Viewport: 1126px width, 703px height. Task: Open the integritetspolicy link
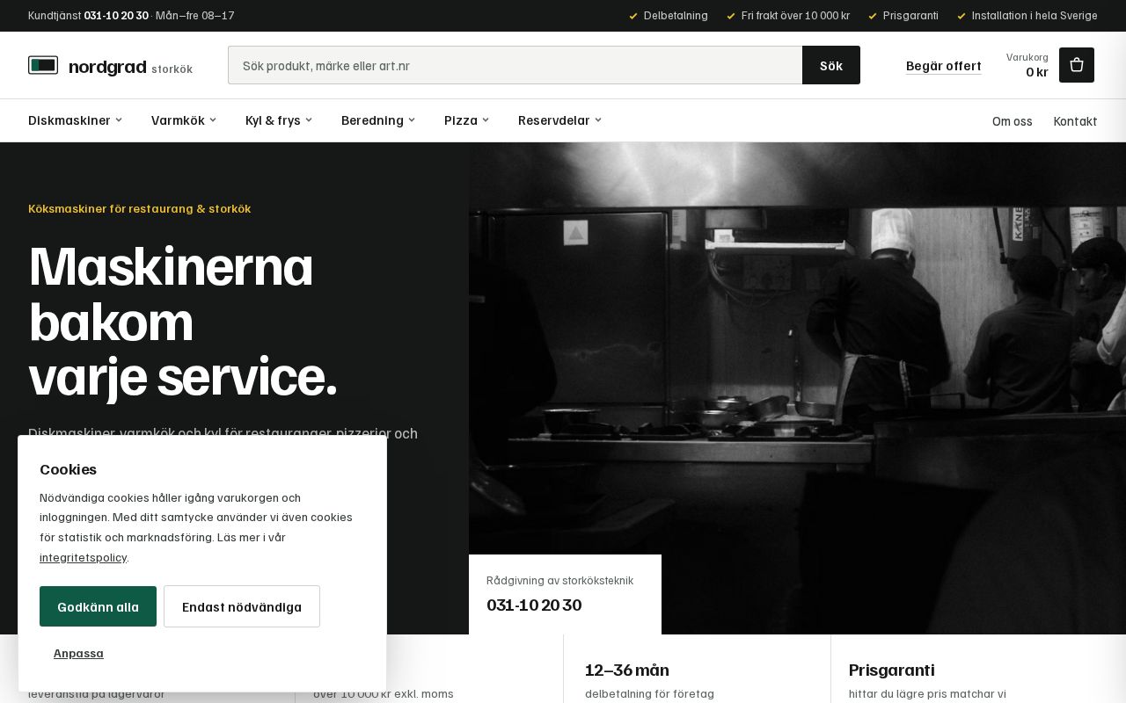point(84,557)
